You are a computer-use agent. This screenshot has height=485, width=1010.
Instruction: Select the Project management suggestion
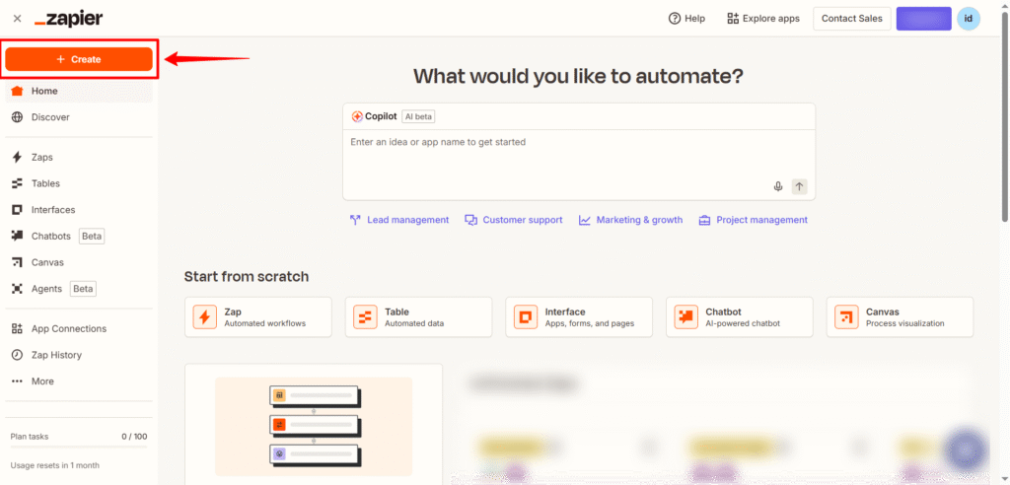[x=753, y=220]
